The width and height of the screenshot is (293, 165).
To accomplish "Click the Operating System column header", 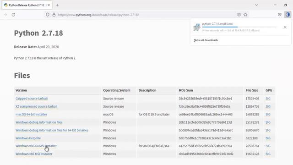I will click(x=117, y=90).
